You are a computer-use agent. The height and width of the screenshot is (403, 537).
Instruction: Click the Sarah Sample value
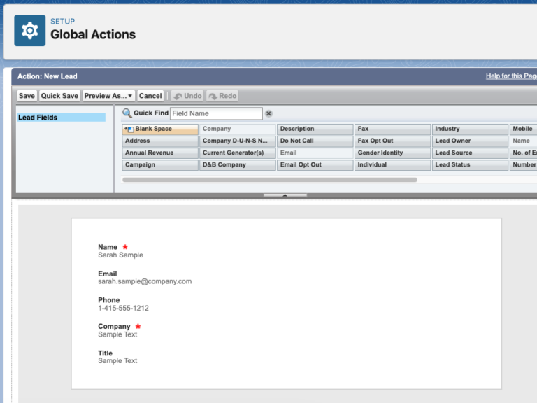click(x=120, y=255)
